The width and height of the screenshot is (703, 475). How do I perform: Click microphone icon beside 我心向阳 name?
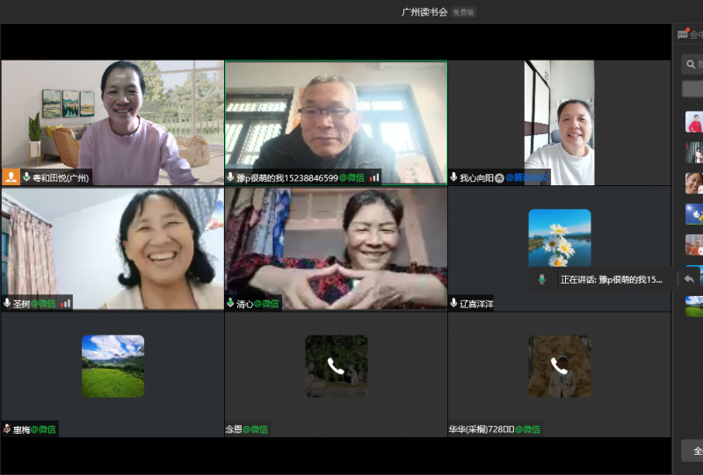tap(453, 177)
